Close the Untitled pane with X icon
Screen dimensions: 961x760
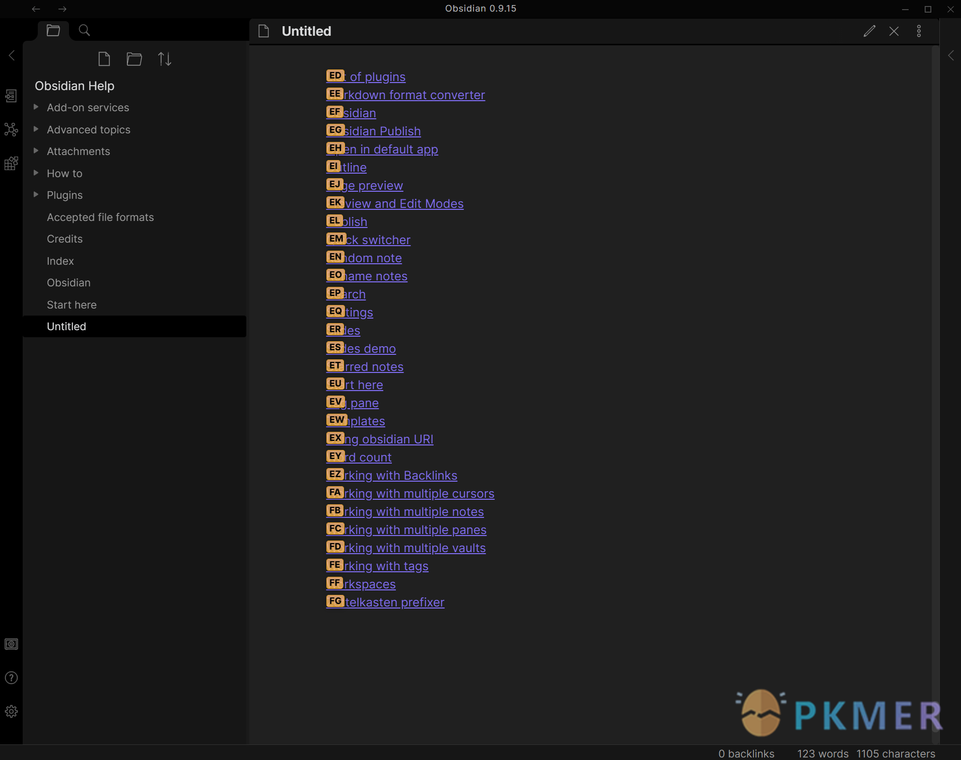tap(894, 31)
